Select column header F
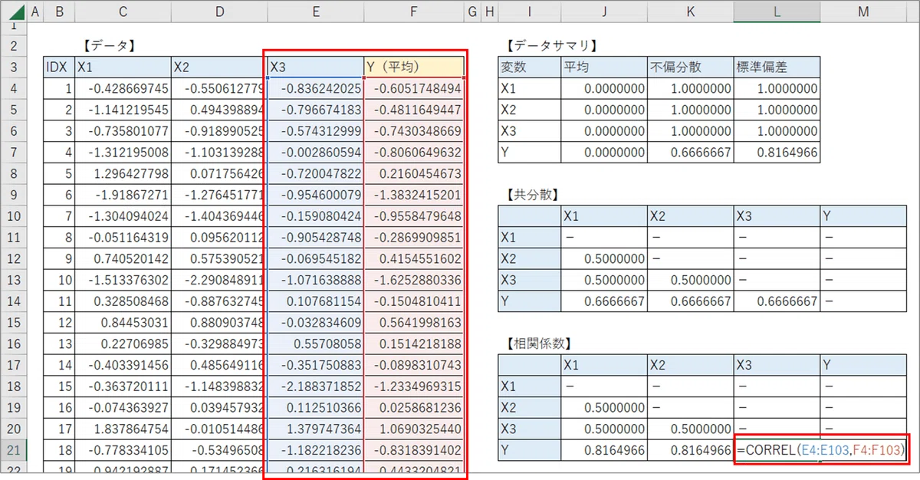 (x=414, y=12)
